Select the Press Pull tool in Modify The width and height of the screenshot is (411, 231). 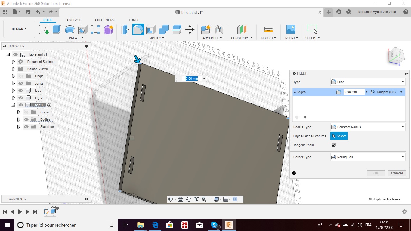pos(125,29)
